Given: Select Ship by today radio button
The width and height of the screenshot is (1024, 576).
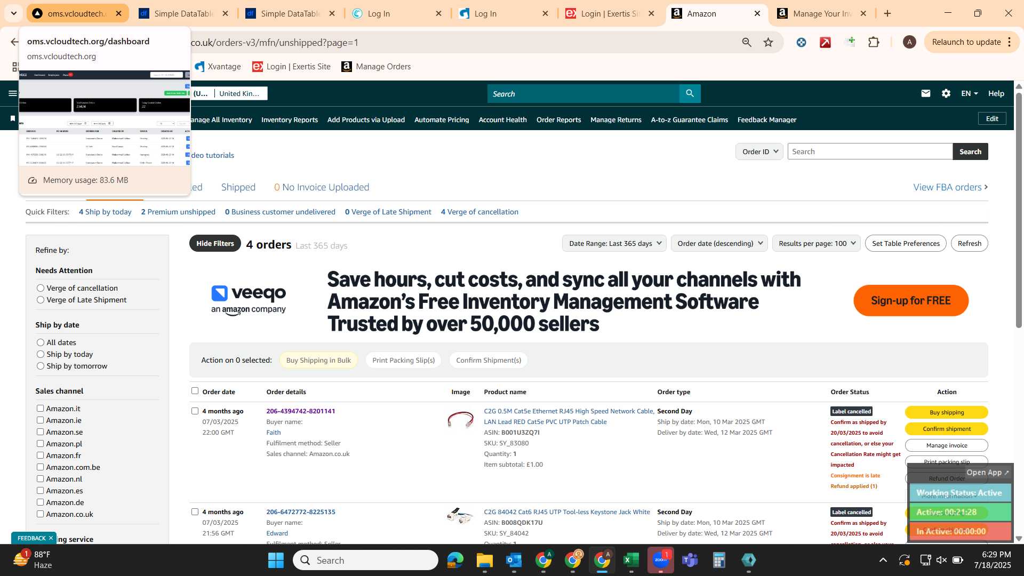Looking at the screenshot, I should tap(40, 354).
